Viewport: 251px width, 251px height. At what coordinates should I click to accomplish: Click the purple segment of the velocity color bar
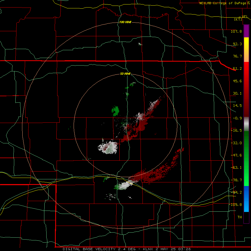pos(246,31)
